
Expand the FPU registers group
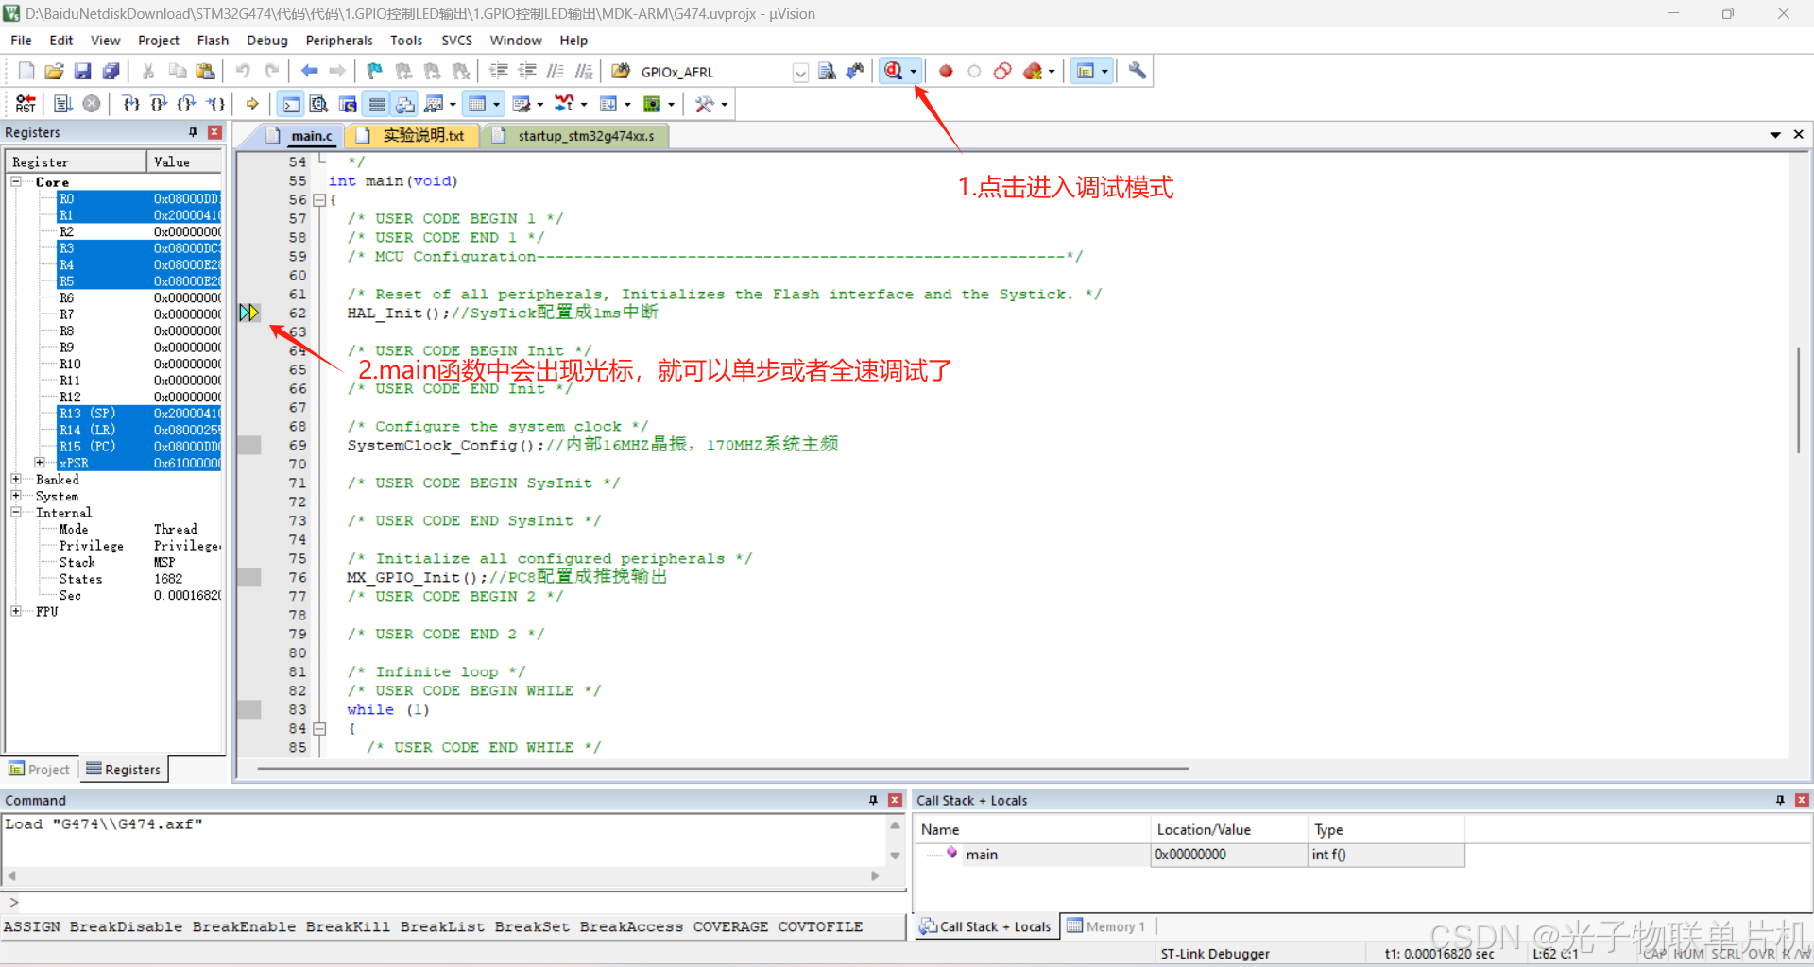pyautogui.click(x=15, y=612)
